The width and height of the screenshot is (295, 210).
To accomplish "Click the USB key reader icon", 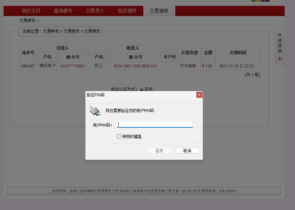I will [x=95, y=111].
